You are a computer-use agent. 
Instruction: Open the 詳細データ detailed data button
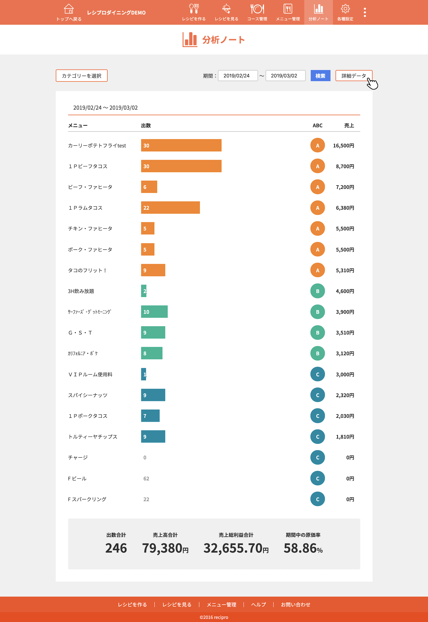353,76
